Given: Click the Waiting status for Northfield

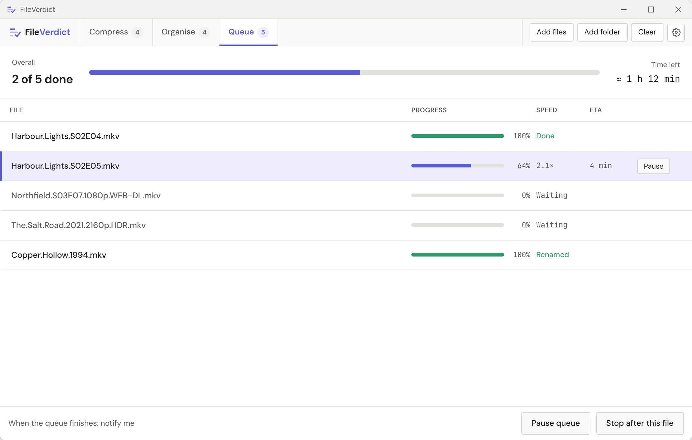Looking at the screenshot, I should pyautogui.click(x=552, y=195).
